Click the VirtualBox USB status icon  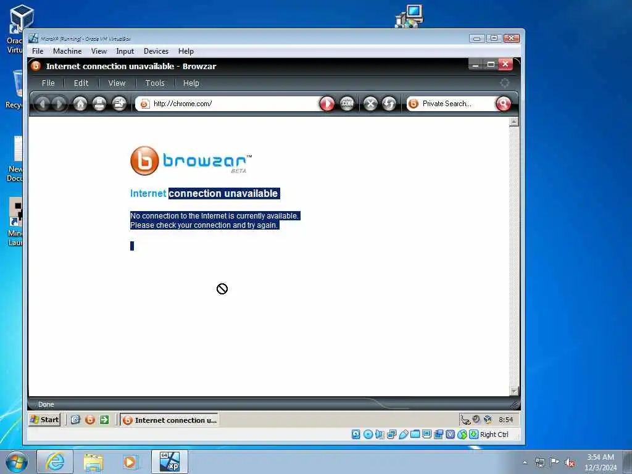click(x=404, y=434)
